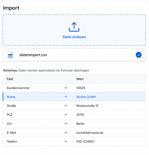Click the 'Feld' column header
The image size is (149, 155).
10,79
